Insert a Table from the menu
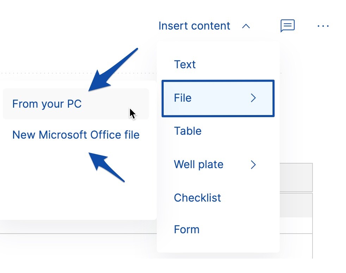 click(188, 131)
